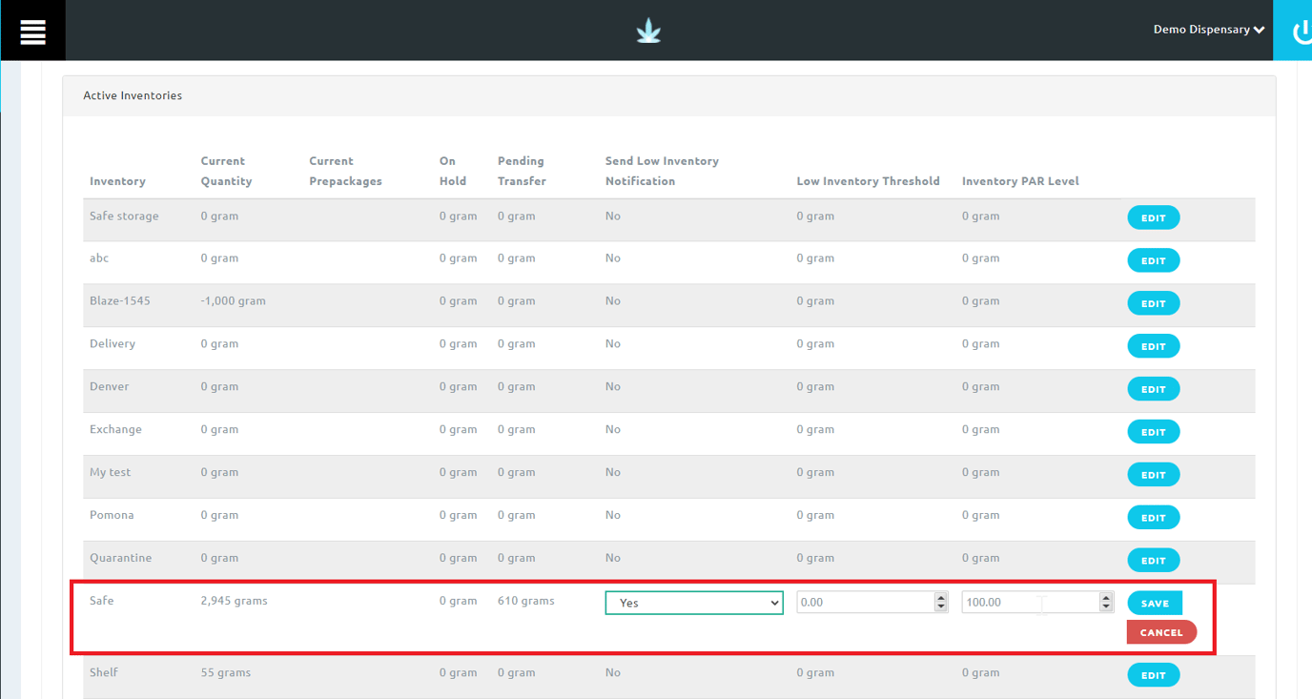The width and height of the screenshot is (1312, 699).
Task: Open the hamburger navigation menu
Action: [32, 31]
